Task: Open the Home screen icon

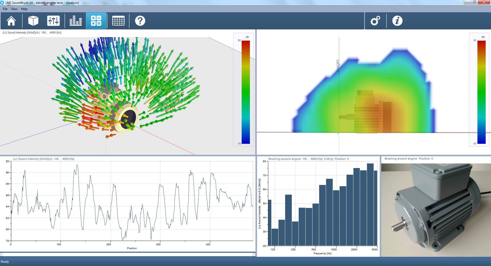Action: [x=11, y=21]
